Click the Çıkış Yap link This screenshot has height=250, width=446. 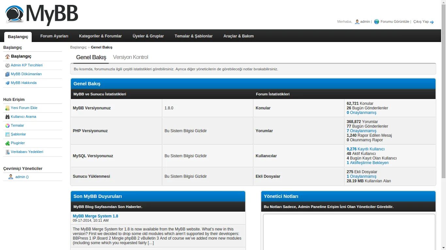coord(421,22)
